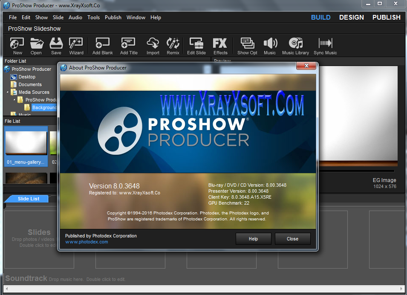407x295 pixels.
Task: Insert a title slide with Add Title
Action: point(129,46)
